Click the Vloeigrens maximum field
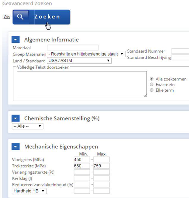The height and width of the screenshot is (198, 189). click(101, 159)
